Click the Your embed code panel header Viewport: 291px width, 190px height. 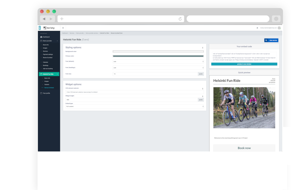coord(244,47)
